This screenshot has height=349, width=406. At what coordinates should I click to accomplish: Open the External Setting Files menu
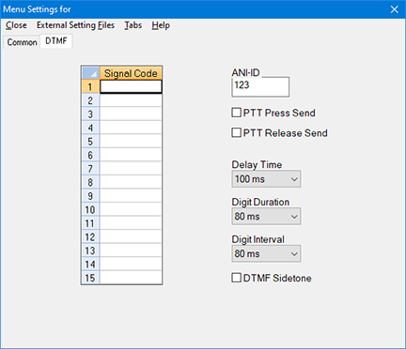pyautogui.click(x=75, y=25)
